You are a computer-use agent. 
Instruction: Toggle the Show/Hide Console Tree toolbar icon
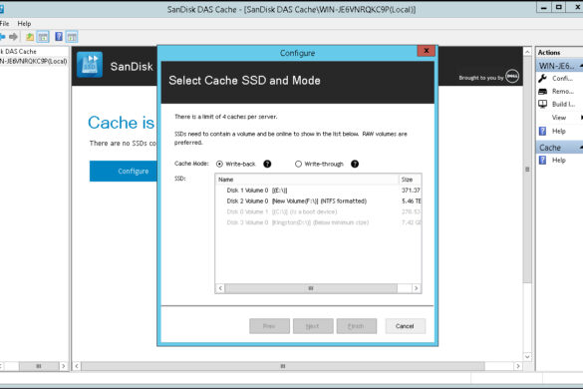click(x=43, y=37)
